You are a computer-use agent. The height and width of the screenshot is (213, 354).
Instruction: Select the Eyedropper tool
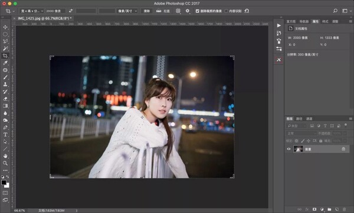tap(5, 63)
